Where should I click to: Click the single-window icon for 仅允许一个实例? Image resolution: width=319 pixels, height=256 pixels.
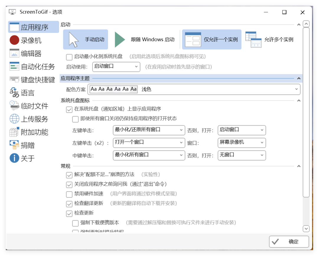point(193,40)
